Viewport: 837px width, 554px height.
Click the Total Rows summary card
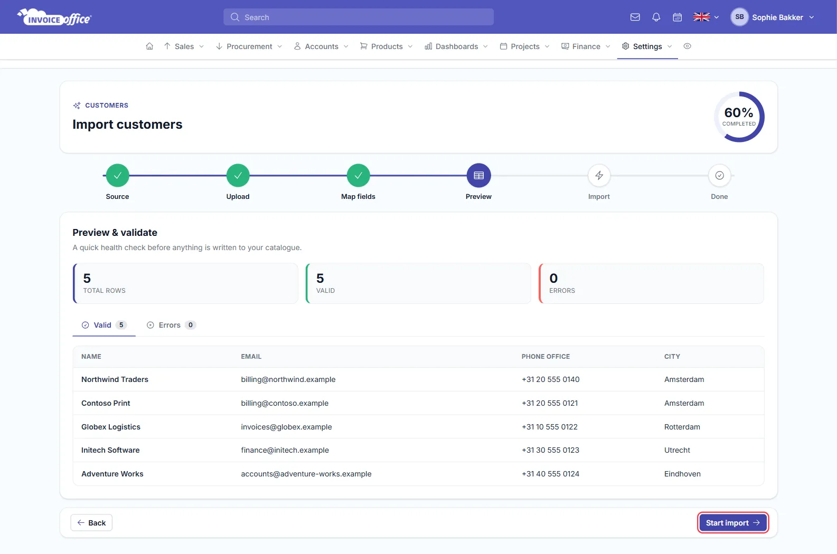[x=185, y=283]
